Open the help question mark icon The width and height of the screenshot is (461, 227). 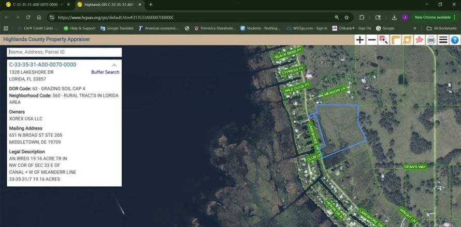[x=455, y=40]
